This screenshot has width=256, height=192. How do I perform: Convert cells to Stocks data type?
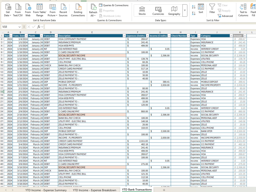pos(142,11)
